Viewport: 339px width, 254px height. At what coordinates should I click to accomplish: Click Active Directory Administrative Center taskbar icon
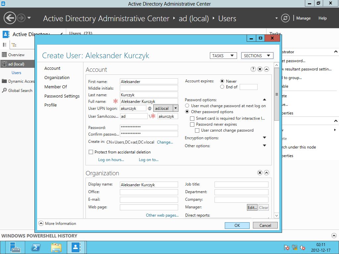pos(76,247)
